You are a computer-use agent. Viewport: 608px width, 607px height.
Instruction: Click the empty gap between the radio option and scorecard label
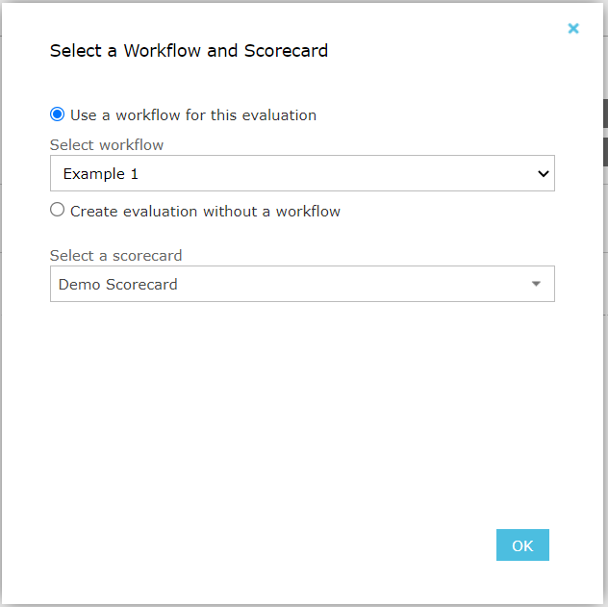(302, 234)
